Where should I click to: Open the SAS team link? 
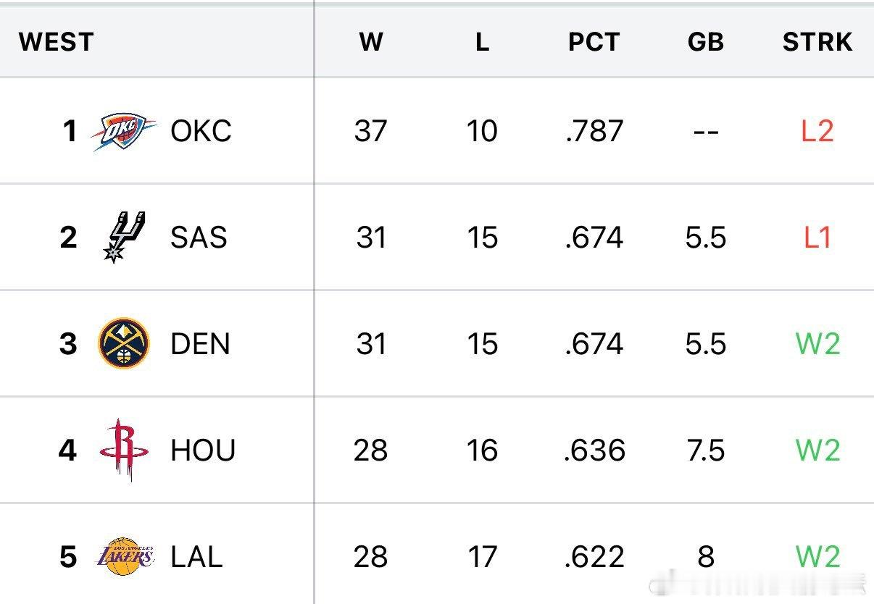[x=199, y=238]
